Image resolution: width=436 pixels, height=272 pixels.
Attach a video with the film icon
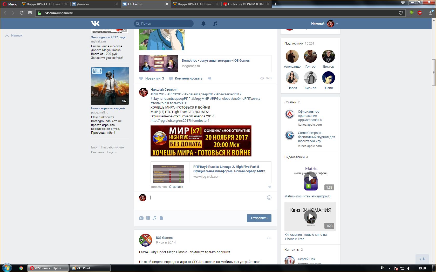148,218
